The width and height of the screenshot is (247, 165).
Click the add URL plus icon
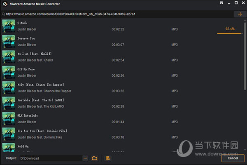[240, 14]
